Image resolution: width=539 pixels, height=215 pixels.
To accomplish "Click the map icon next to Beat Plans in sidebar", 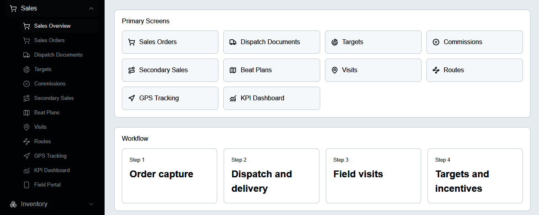I will (27, 113).
